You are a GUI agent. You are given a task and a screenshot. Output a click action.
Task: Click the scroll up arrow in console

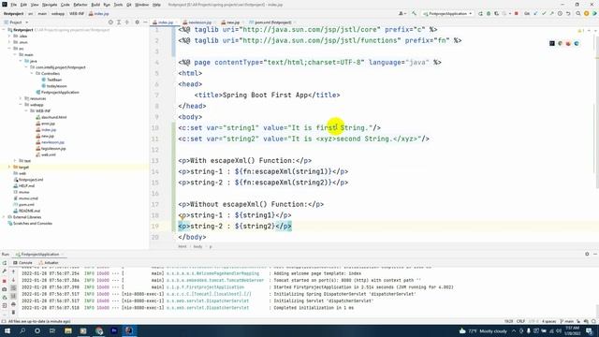[13, 271]
